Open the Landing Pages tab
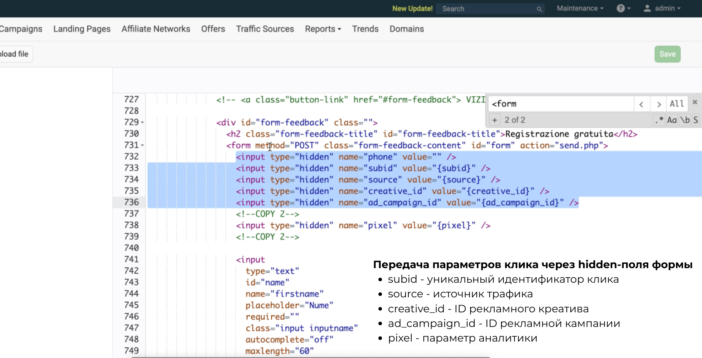 tap(82, 29)
